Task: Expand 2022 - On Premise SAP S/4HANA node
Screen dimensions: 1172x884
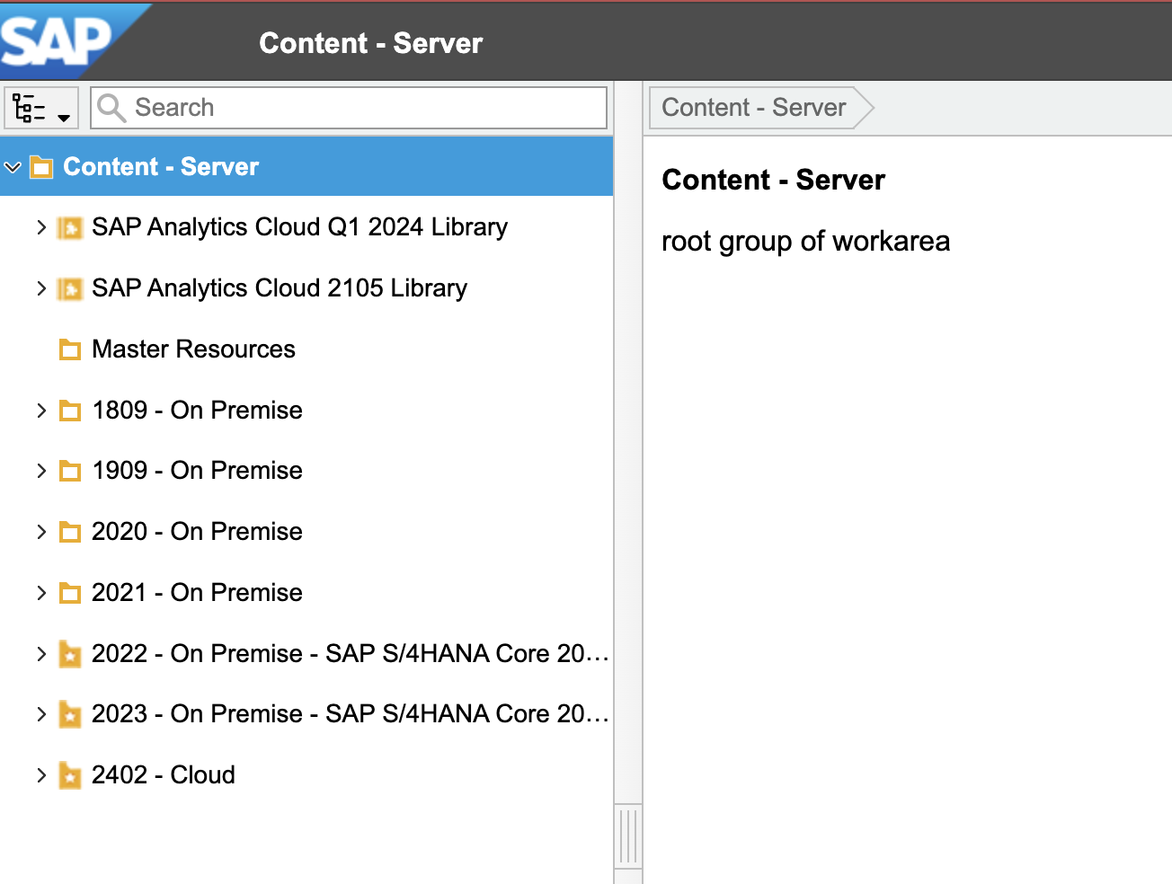Action: click(x=41, y=654)
